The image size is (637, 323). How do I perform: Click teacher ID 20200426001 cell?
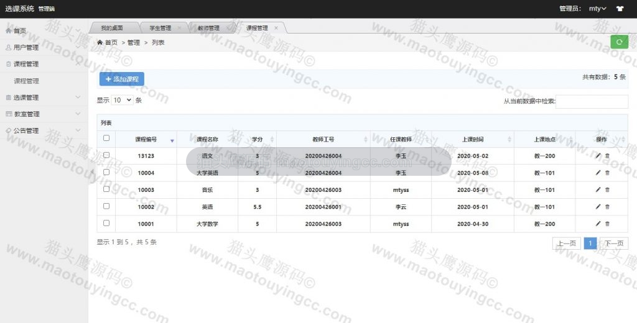[323, 207]
